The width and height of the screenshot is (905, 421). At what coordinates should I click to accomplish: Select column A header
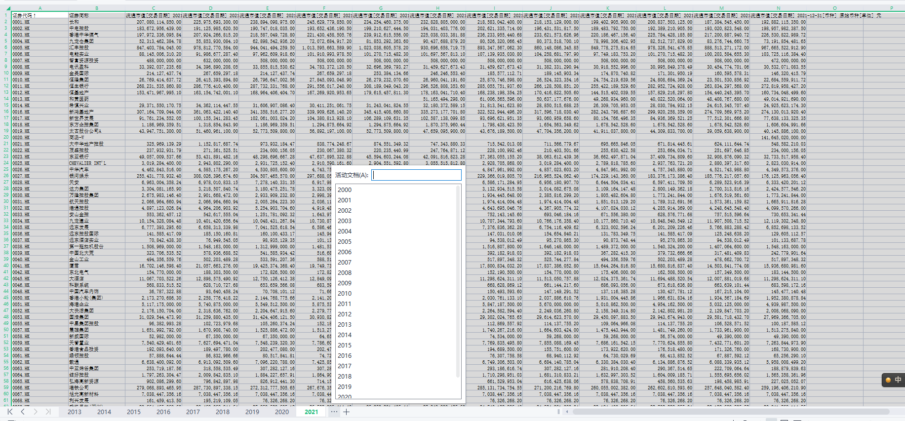pyautogui.click(x=39, y=8)
